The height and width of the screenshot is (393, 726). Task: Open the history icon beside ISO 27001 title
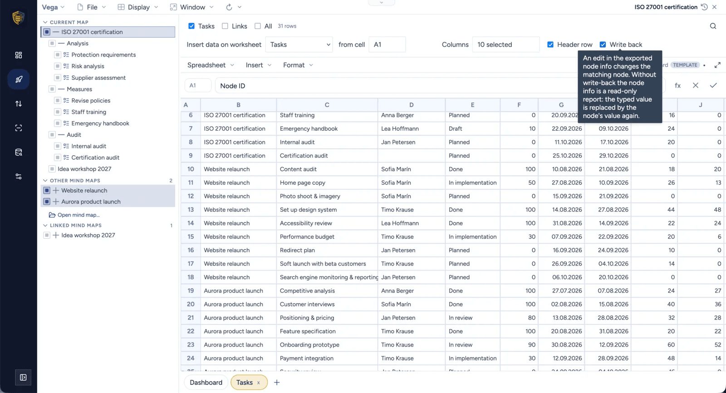pyautogui.click(x=704, y=7)
